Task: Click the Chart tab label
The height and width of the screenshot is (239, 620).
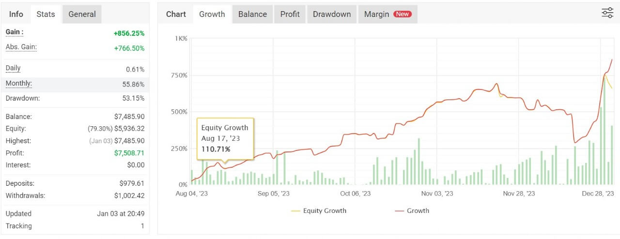Action: pos(176,14)
